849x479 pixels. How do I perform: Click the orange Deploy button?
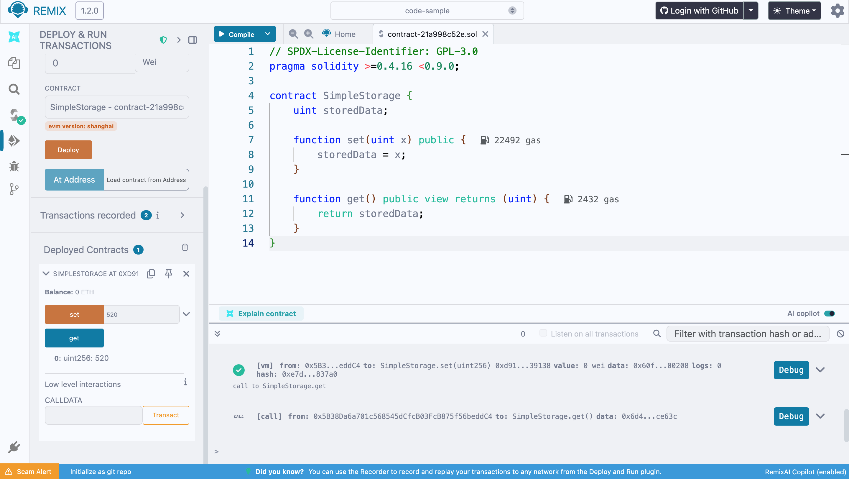tap(68, 150)
